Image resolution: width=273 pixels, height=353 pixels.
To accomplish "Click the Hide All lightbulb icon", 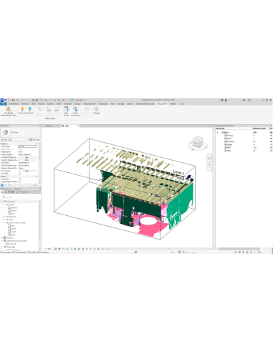I will 30,109.
